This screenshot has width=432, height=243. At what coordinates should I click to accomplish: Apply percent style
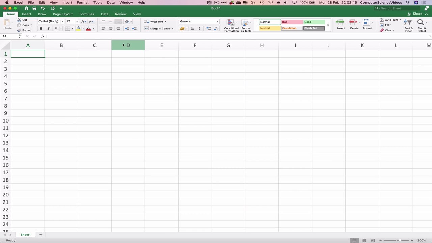tap(192, 29)
